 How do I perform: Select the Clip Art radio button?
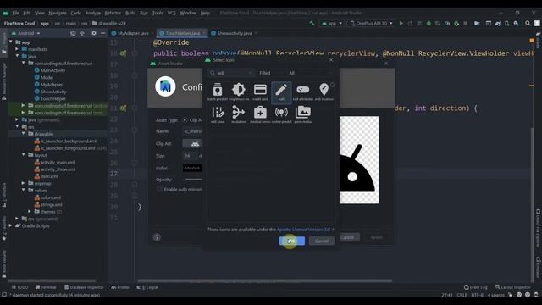tap(185, 120)
